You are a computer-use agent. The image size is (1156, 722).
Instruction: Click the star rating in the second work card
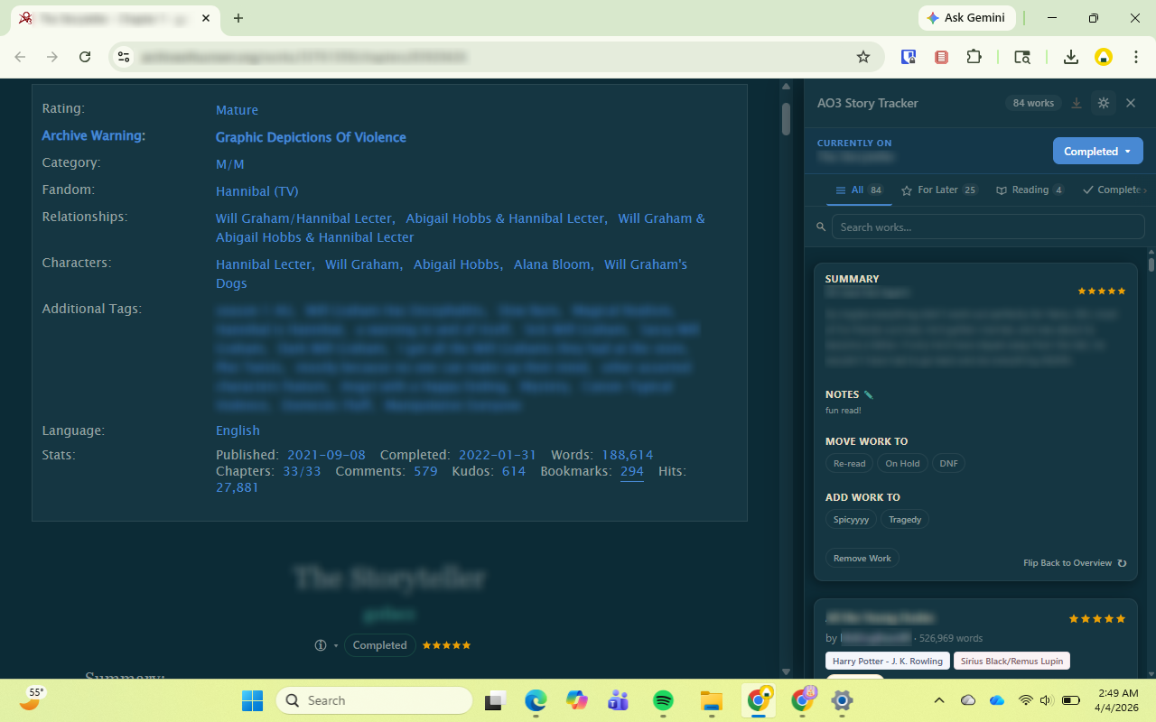point(1097,619)
